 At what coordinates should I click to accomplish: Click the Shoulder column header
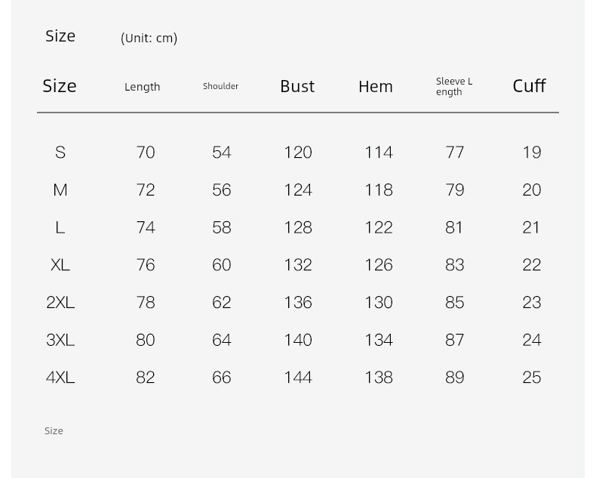point(220,86)
